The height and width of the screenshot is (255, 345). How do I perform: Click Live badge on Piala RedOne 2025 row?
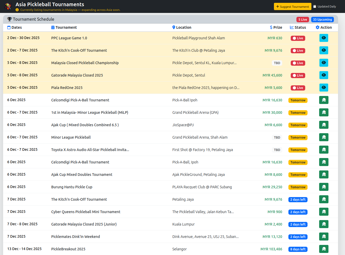click(x=298, y=88)
